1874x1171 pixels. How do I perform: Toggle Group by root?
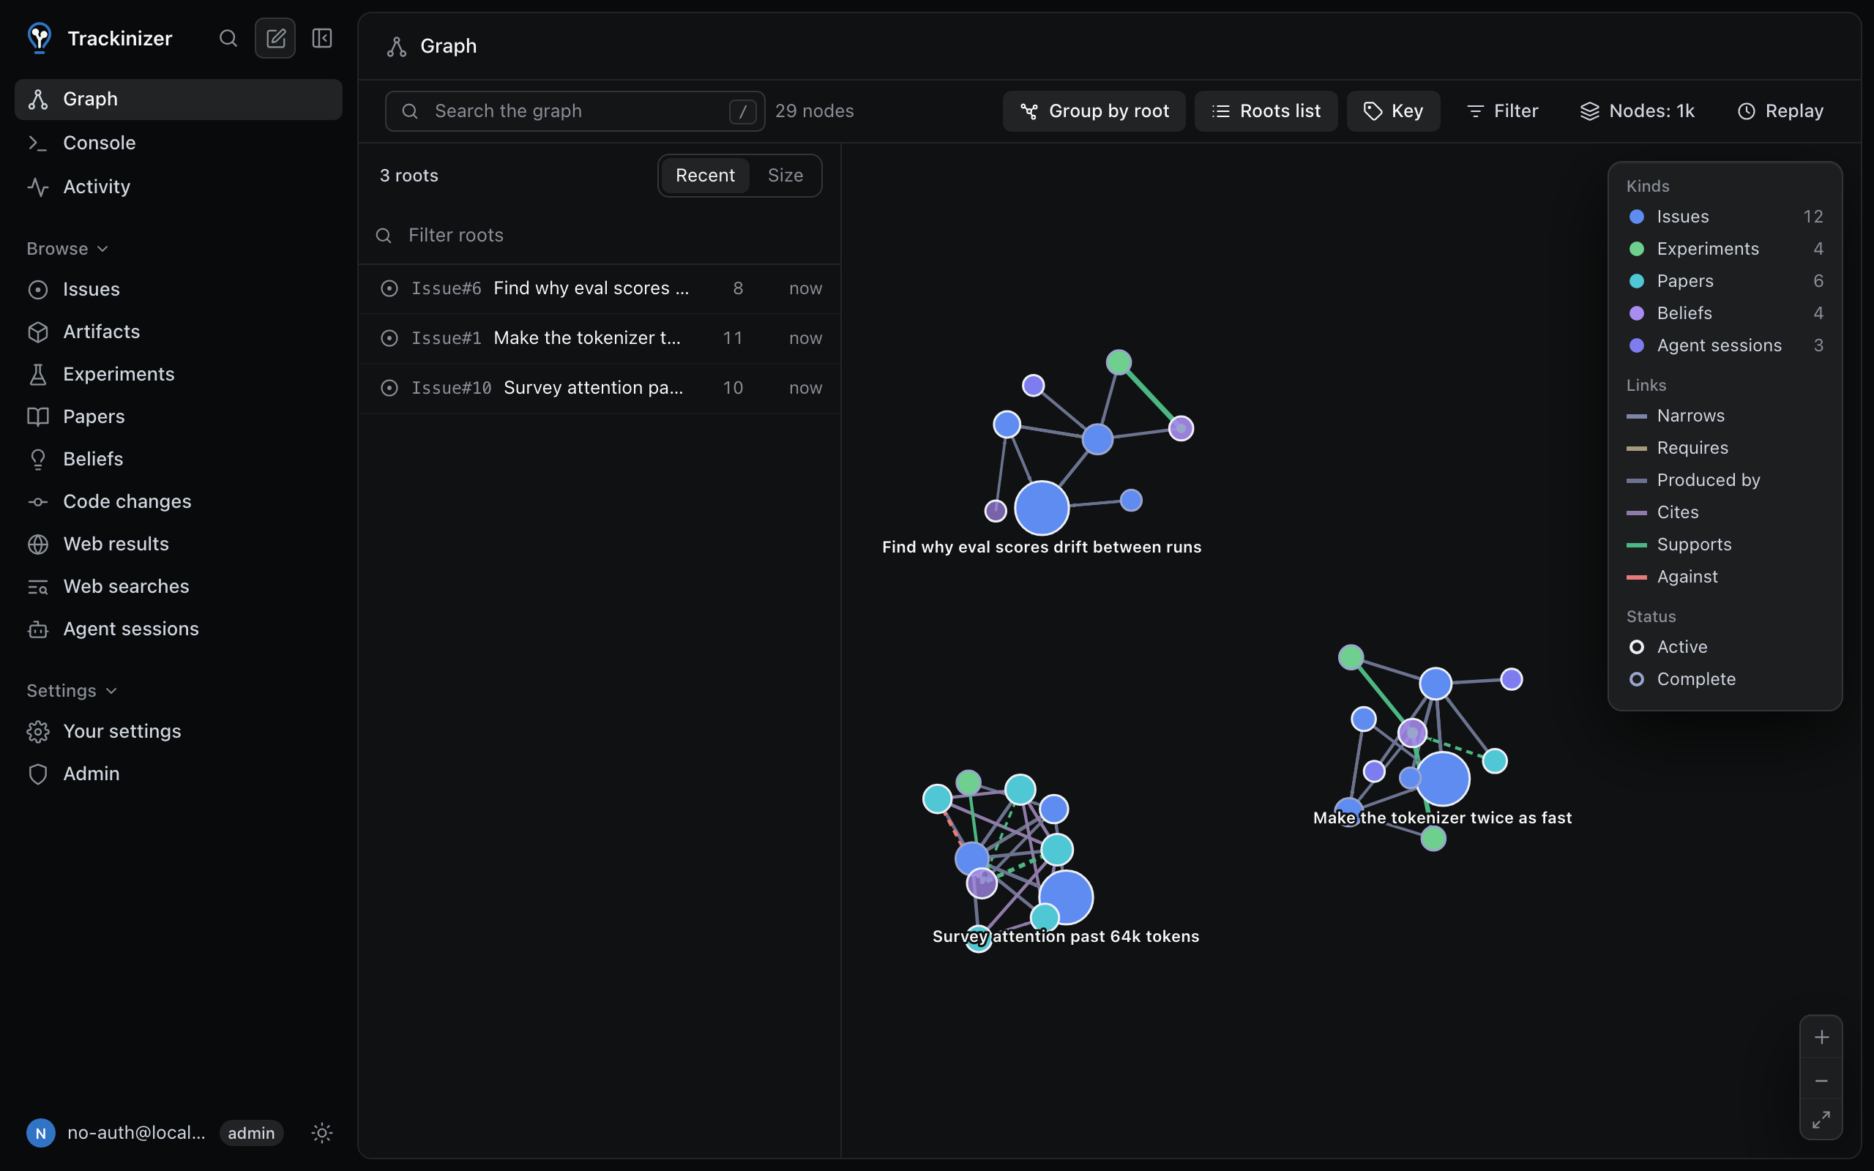point(1094,111)
